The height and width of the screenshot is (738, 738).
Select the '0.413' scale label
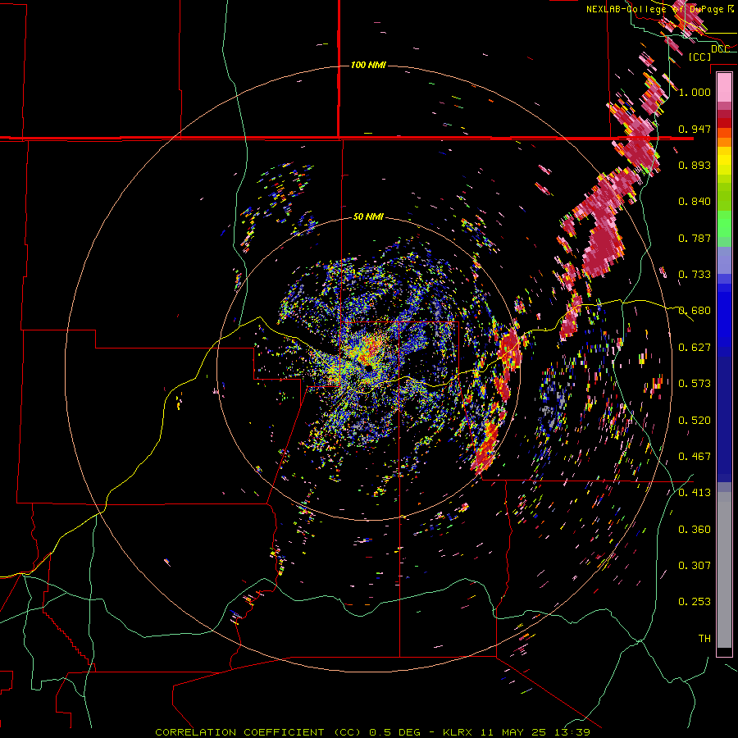695,493
